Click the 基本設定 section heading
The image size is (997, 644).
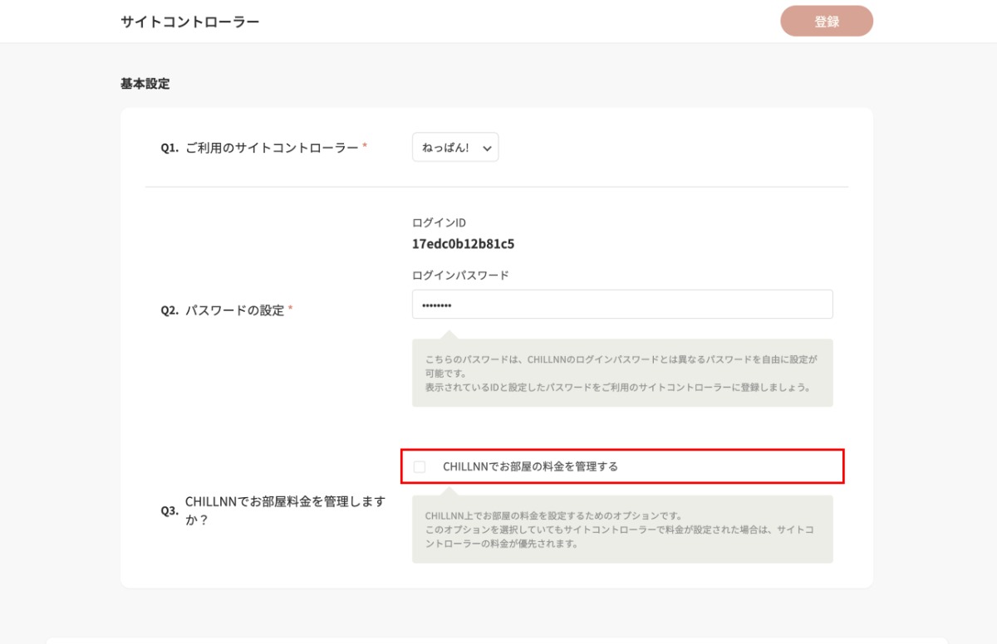(145, 84)
